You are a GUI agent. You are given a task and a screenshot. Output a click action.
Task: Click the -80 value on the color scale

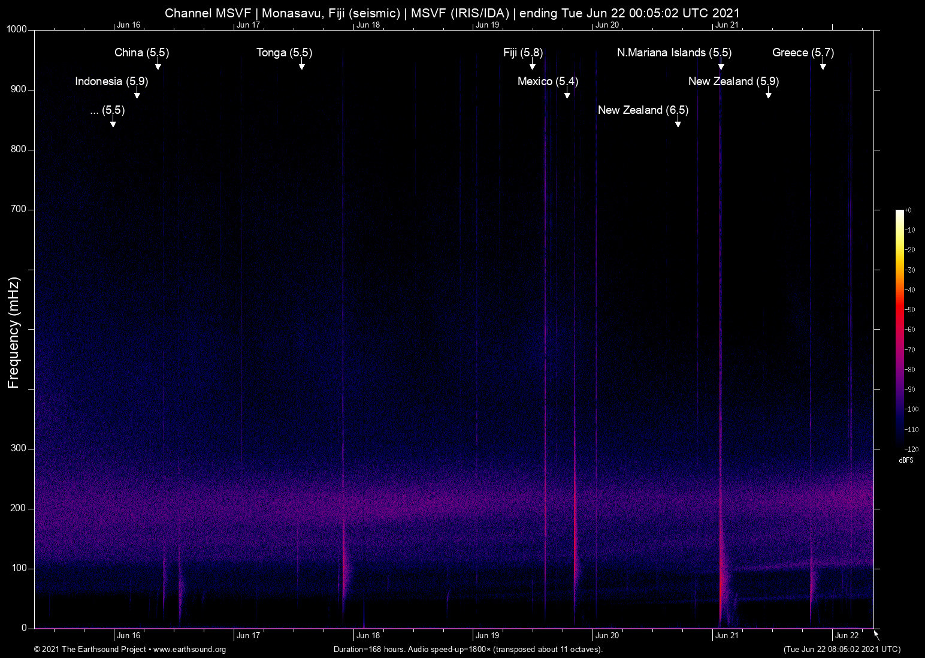tap(909, 370)
